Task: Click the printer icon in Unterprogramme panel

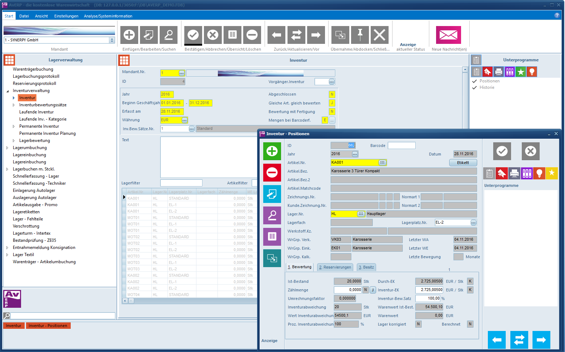Action: coord(499,72)
